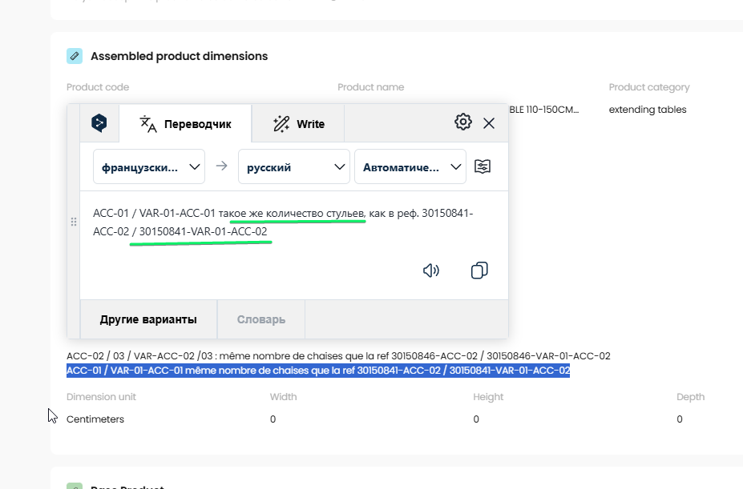
Task: Click the 0 value under Depth
Action: [x=680, y=419]
